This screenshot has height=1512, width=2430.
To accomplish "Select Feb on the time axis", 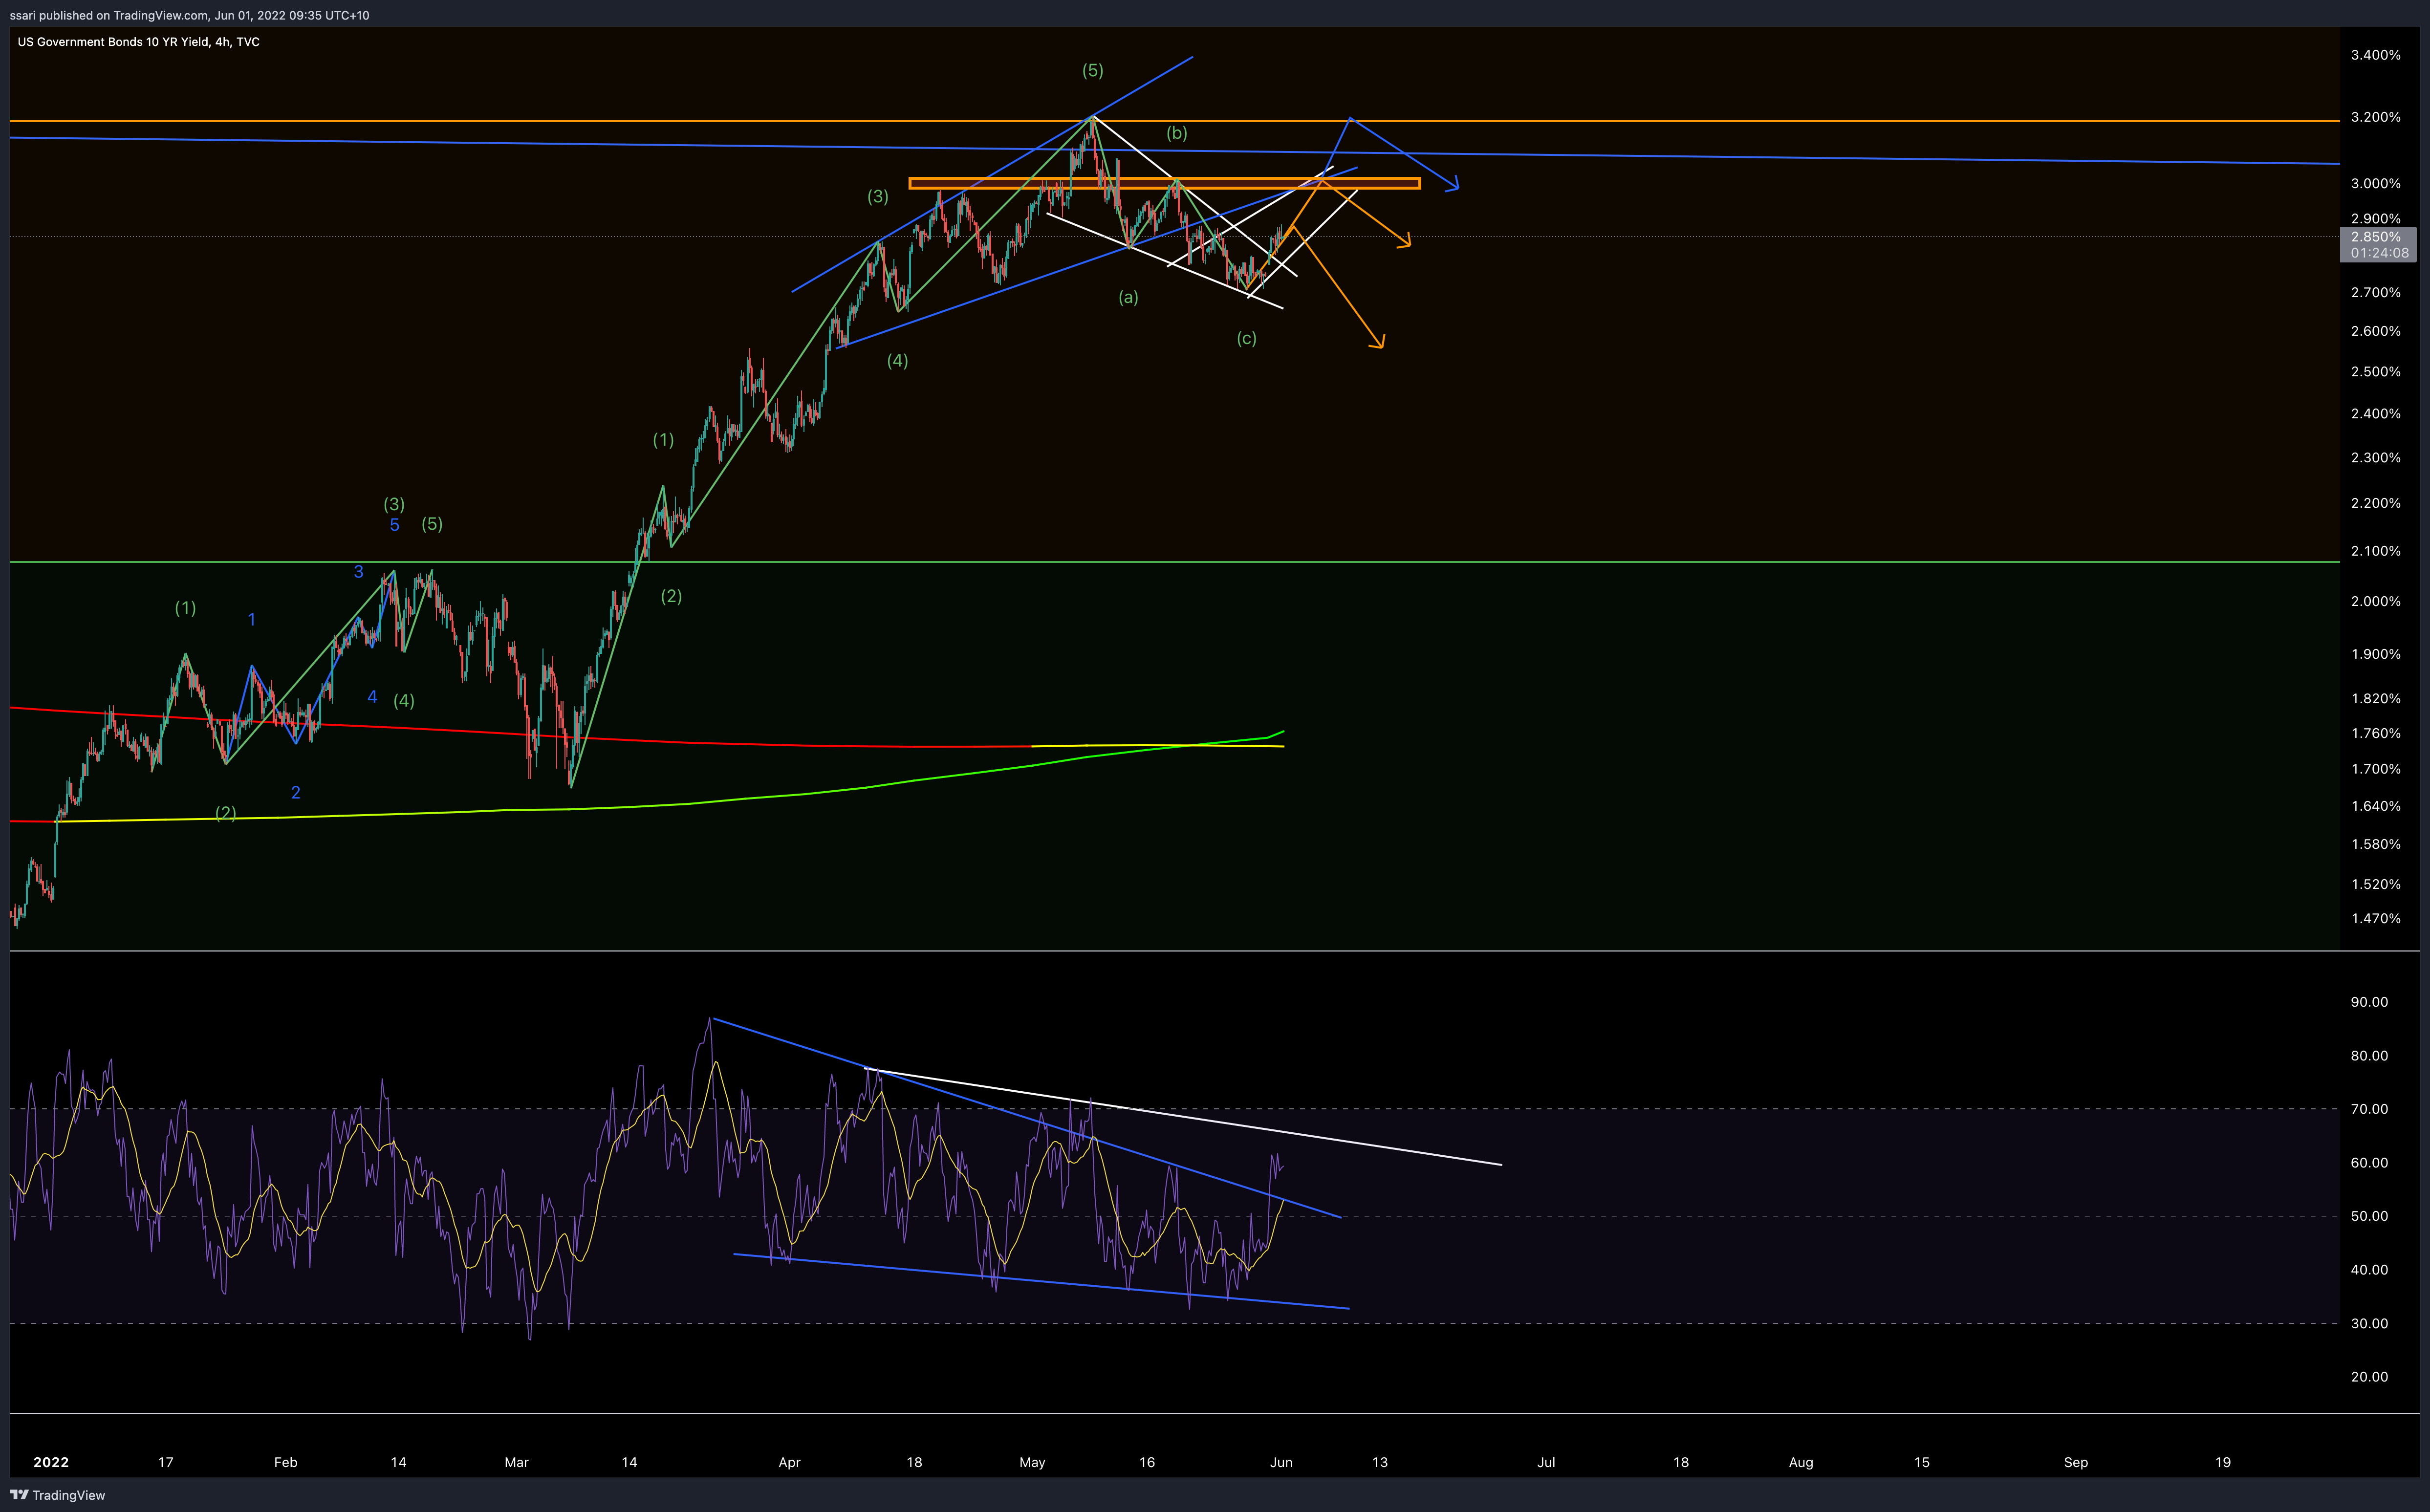I will [285, 1462].
